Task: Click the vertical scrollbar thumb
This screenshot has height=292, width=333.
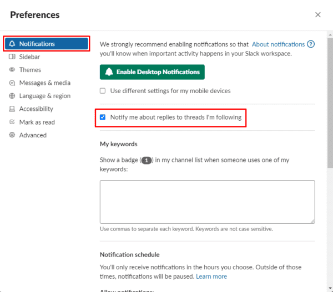Action: click(330, 103)
